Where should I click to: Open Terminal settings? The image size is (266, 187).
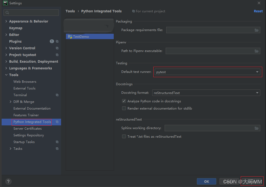point(20,95)
